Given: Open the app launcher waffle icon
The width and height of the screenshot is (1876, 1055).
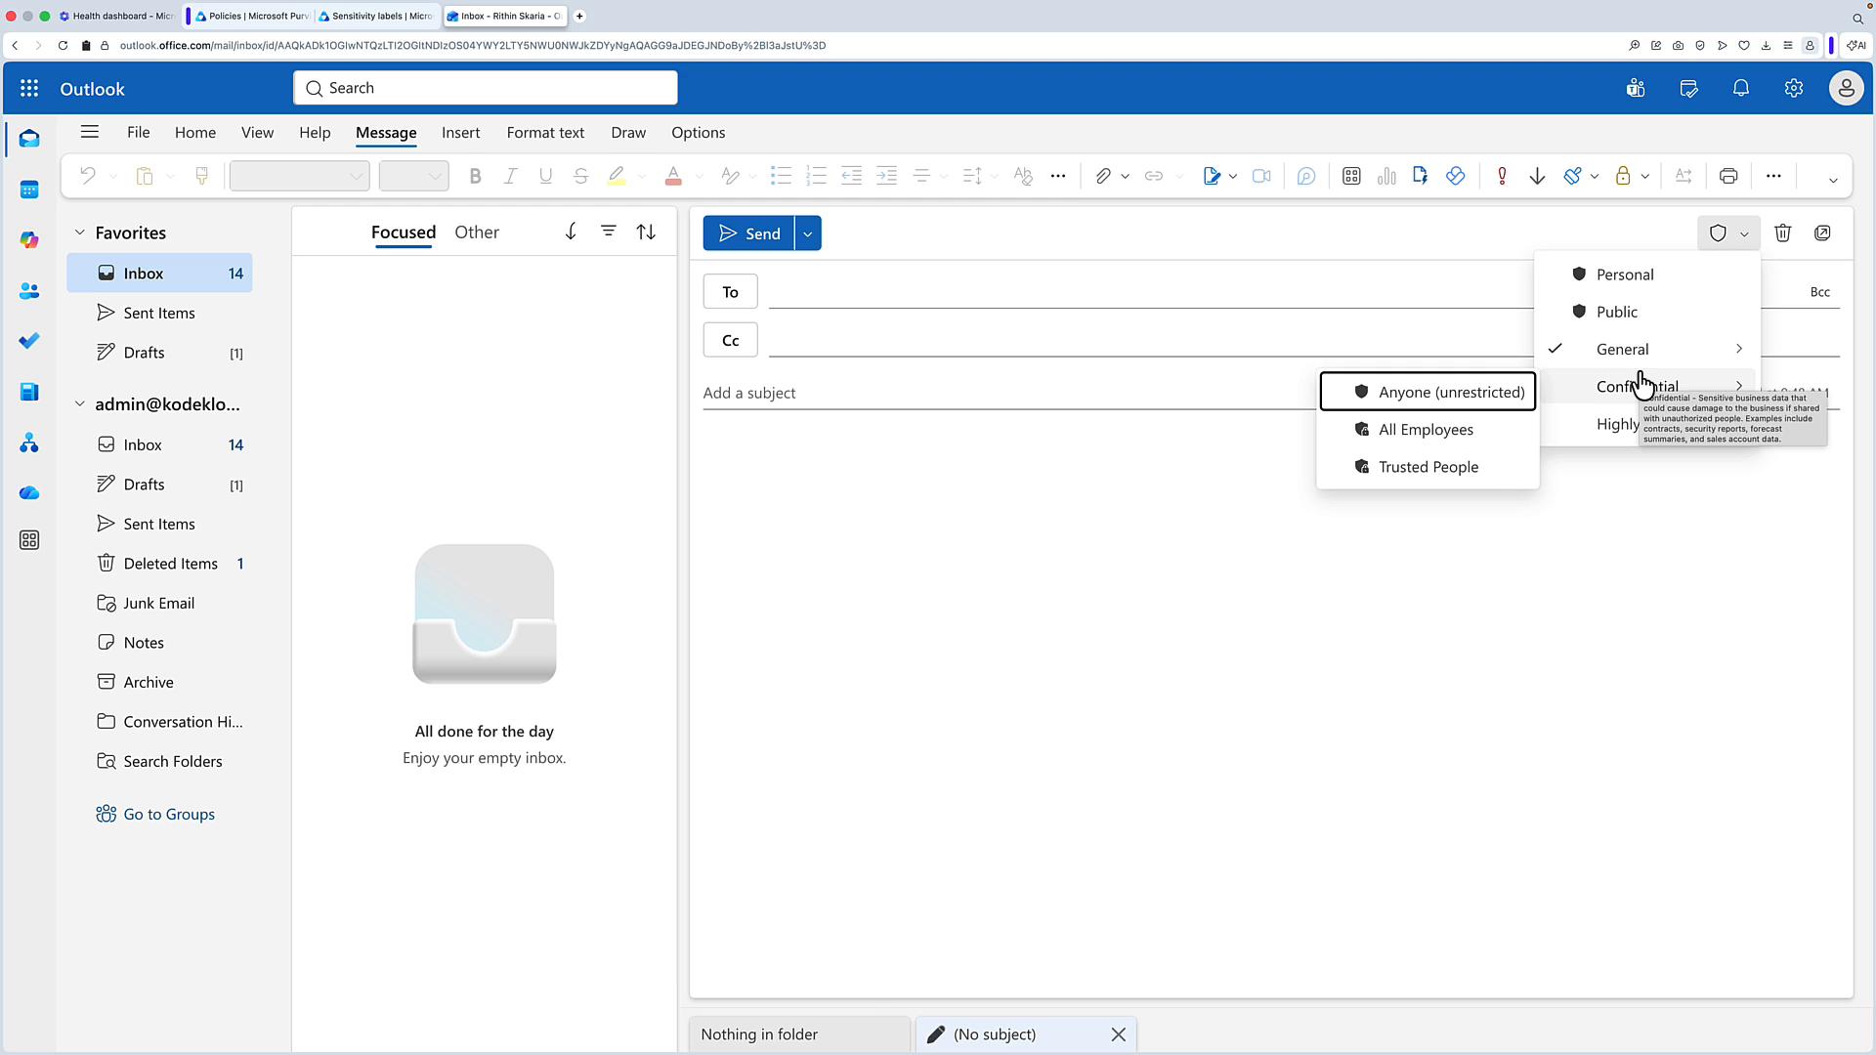Looking at the screenshot, I should pos(29,89).
